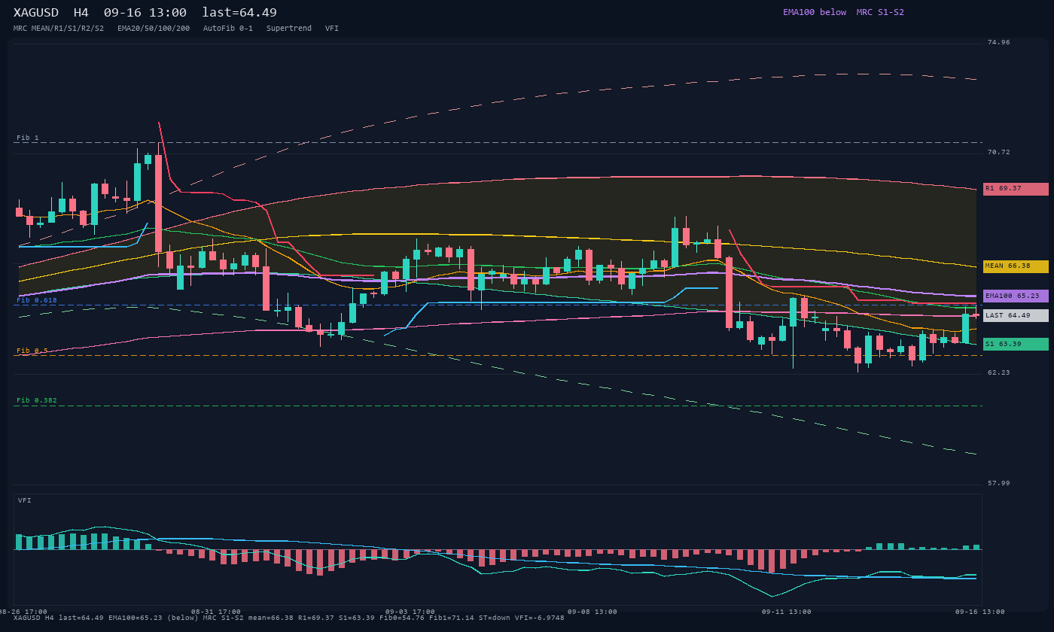Select the 09-11 13:00 time axis label
The image size is (1054, 632).
point(787,612)
